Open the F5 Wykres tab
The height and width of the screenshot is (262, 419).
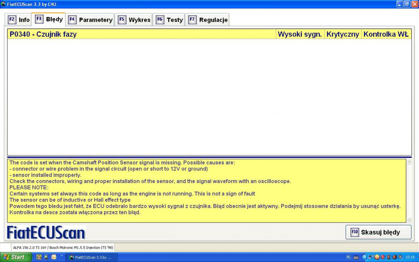134,20
